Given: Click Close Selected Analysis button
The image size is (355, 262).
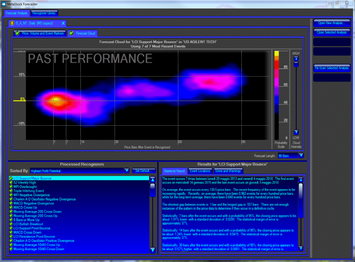Looking at the screenshot, I should click(x=332, y=33).
